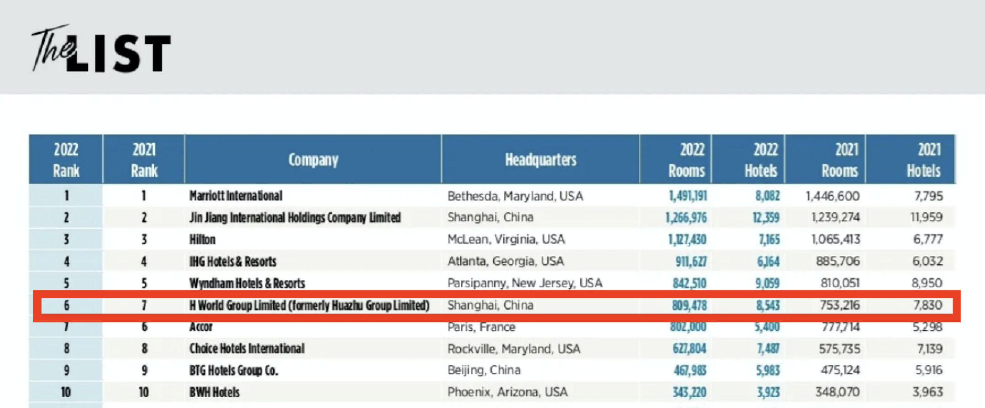Viewport: 985px width, 408px height.
Task: Click highlighted H World Group Limited name
Action: pyautogui.click(x=309, y=305)
